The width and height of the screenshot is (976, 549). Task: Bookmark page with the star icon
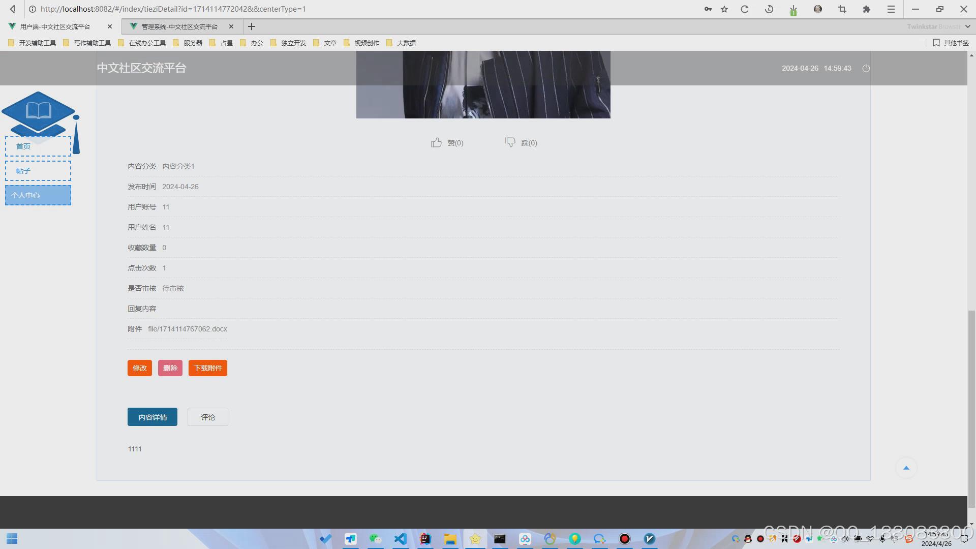[724, 9]
